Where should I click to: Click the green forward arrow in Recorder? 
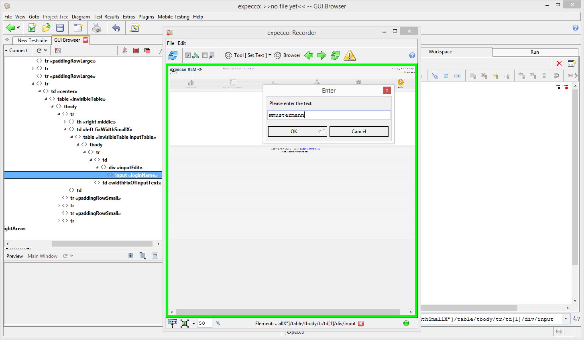pyautogui.click(x=322, y=55)
